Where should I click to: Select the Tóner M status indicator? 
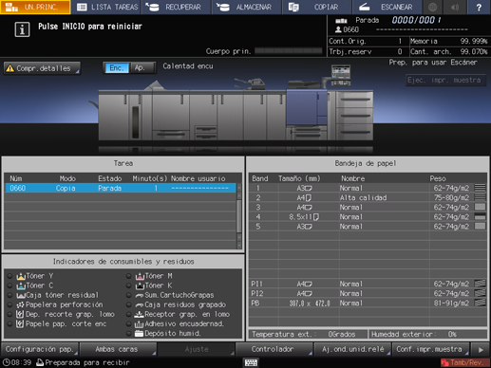pyautogui.click(x=128, y=276)
